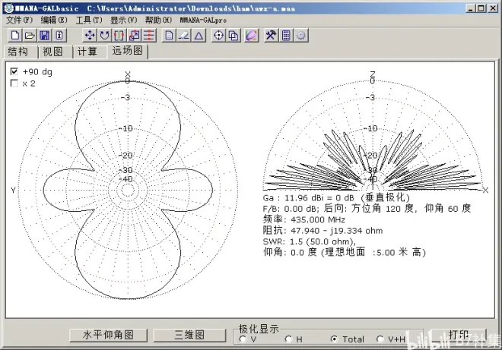Viewport: 502px width, 350px height.
Task: Open the 文件(F) menu
Action: (x=19, y=20)
